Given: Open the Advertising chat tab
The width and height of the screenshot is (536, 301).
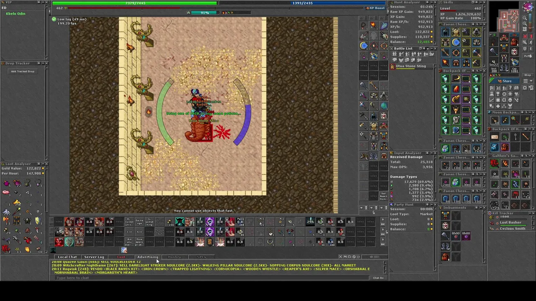Looking at the screenshot, I should tap(147, 257).
